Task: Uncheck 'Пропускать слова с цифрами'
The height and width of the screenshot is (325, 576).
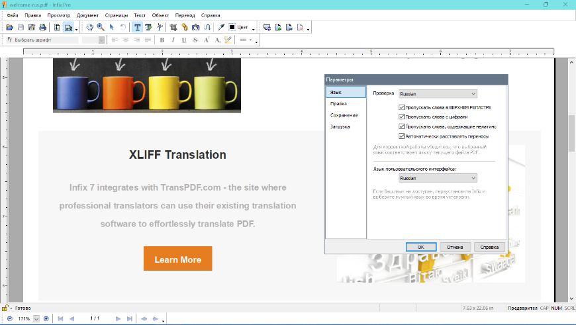Action: 401,116
